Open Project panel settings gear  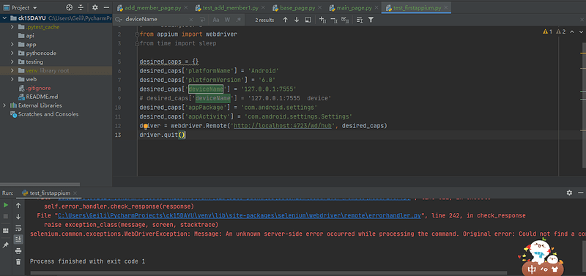click(x=95, y=7)
